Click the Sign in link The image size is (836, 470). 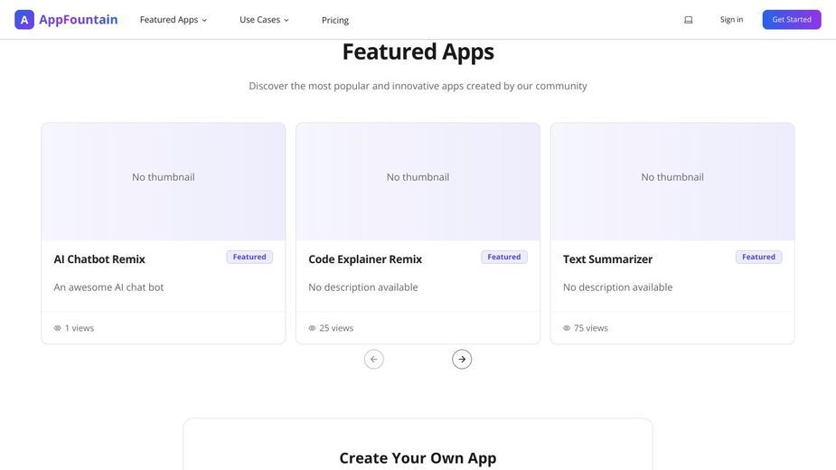click(x=731, y=20)
